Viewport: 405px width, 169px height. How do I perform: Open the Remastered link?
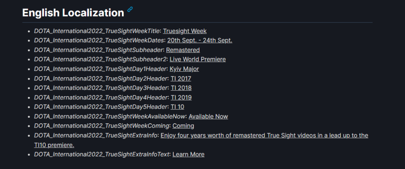183,50
